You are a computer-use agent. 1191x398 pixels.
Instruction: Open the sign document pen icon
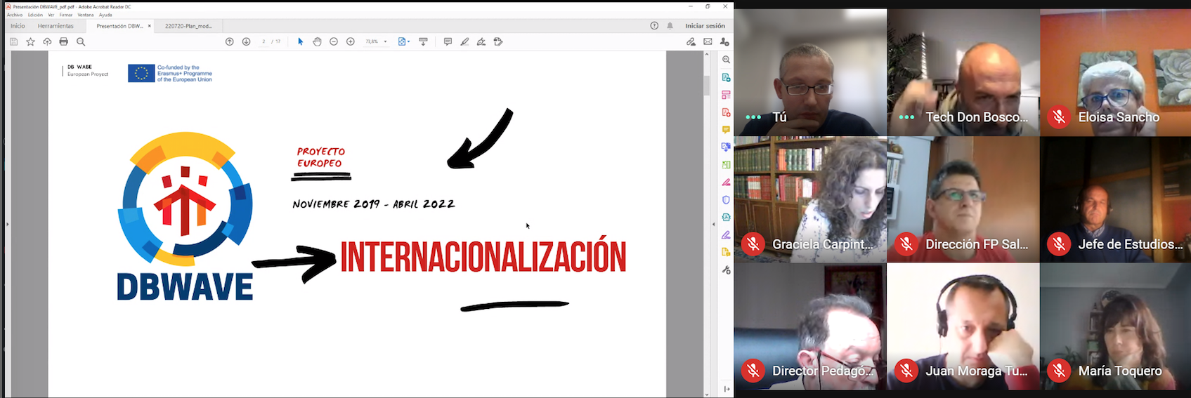(x=481, y=42)
